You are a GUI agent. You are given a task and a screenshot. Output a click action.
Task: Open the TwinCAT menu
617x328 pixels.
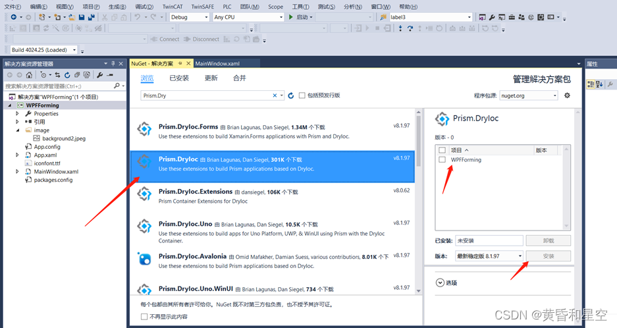coord(173,7)
